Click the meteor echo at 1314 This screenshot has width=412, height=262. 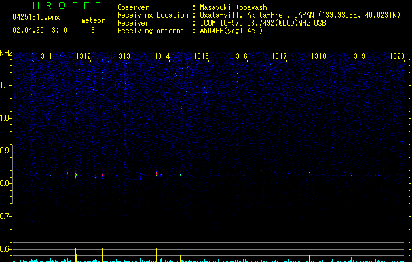click(x=156, y=174)
